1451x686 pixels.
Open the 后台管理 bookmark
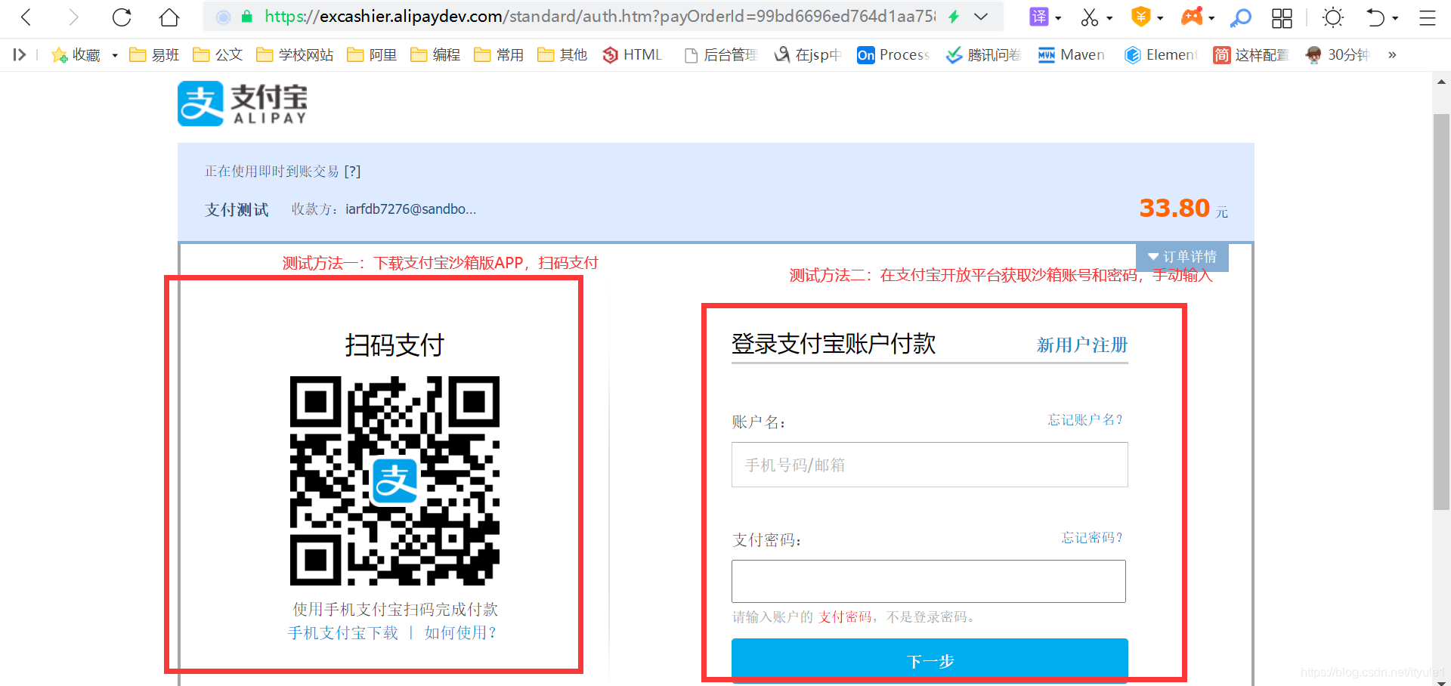click(x=720, y=54)
